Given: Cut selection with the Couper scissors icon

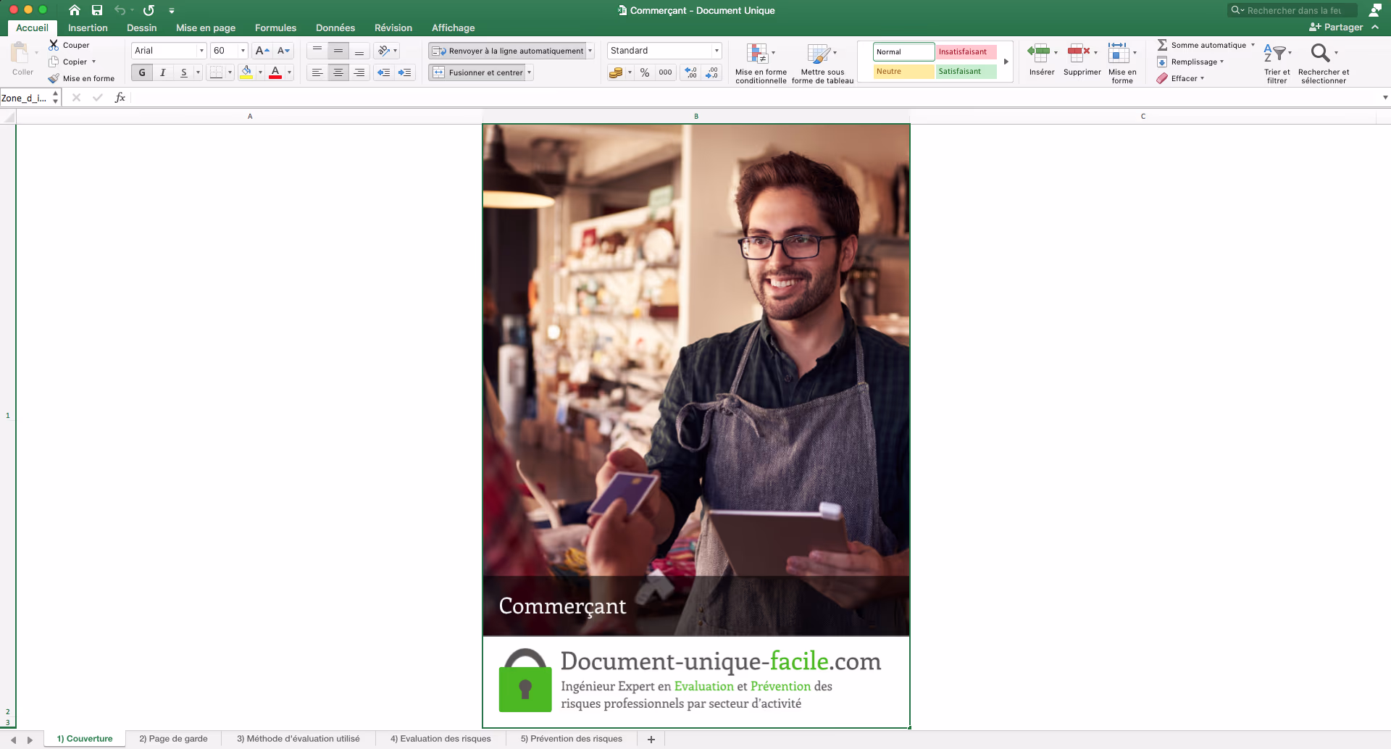Looking at the screenshot, I should pyautogui.click(x=54, y=45).
